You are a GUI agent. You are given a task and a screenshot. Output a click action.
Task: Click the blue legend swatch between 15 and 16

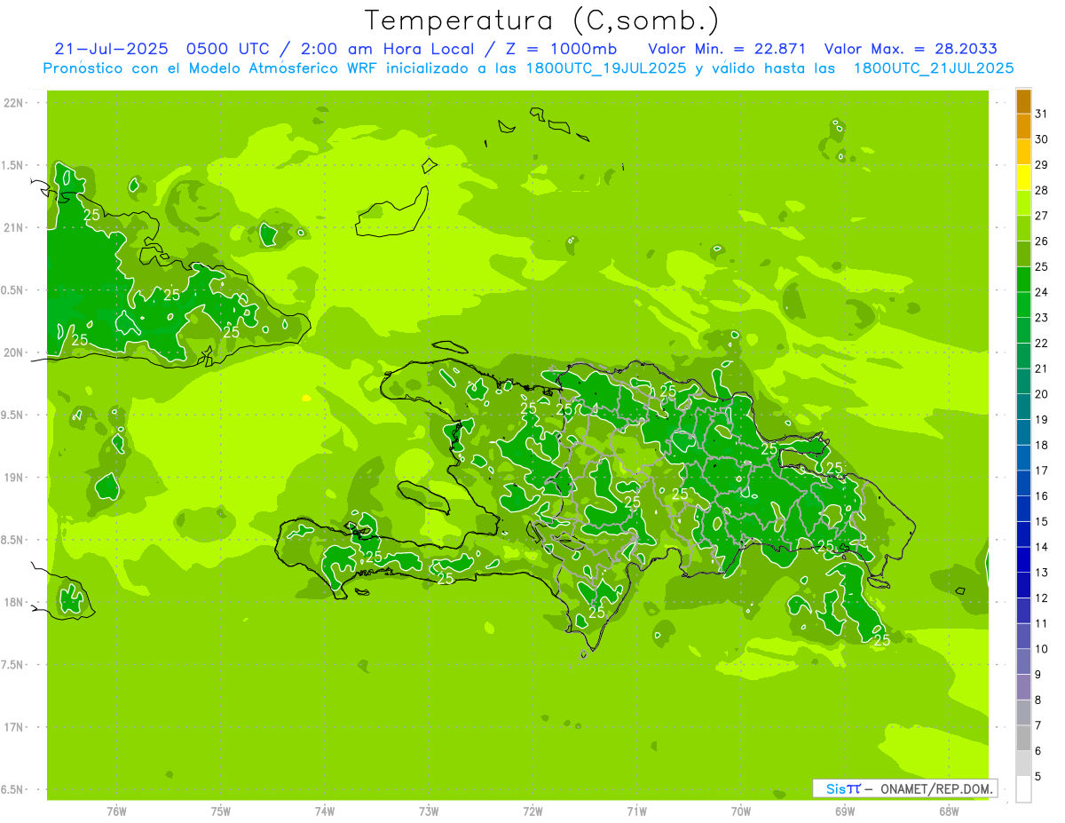point(1023,509)
